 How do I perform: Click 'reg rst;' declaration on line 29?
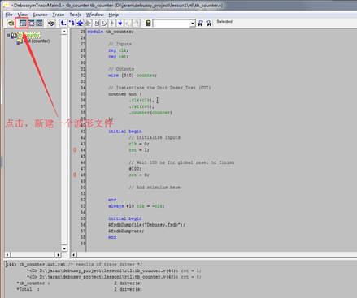tap(119, 57)
